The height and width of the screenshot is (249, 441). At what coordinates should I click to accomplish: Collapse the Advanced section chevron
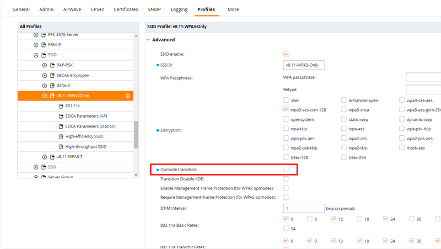pyautogui.click(x=148, y=40)
